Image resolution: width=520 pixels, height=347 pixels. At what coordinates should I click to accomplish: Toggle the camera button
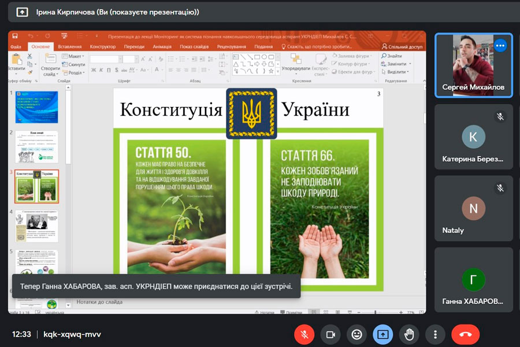pyautogui.click(x=331, y=334)
